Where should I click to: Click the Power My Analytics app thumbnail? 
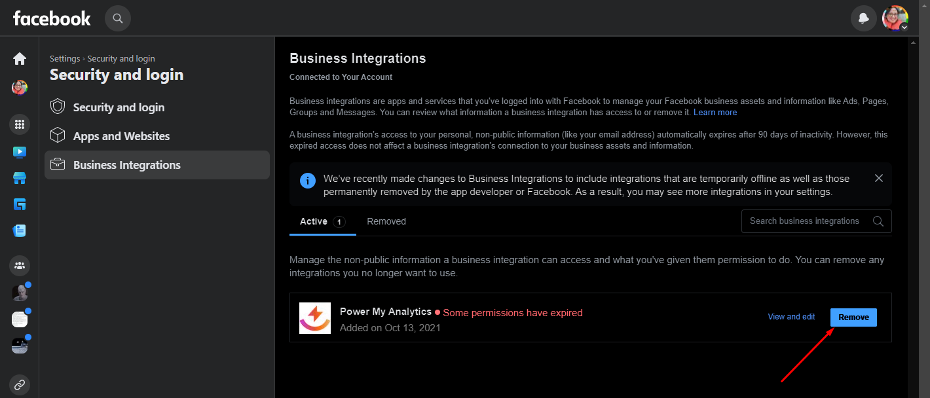pyautogui.click(x=315, y=318)
